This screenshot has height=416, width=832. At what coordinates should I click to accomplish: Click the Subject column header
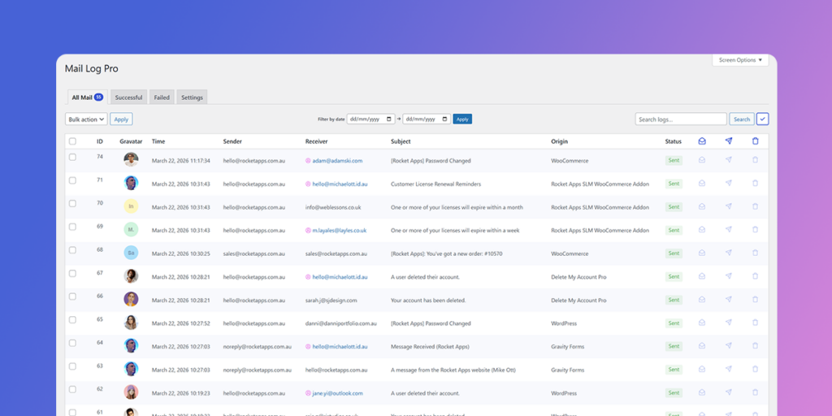click(401, 141)
